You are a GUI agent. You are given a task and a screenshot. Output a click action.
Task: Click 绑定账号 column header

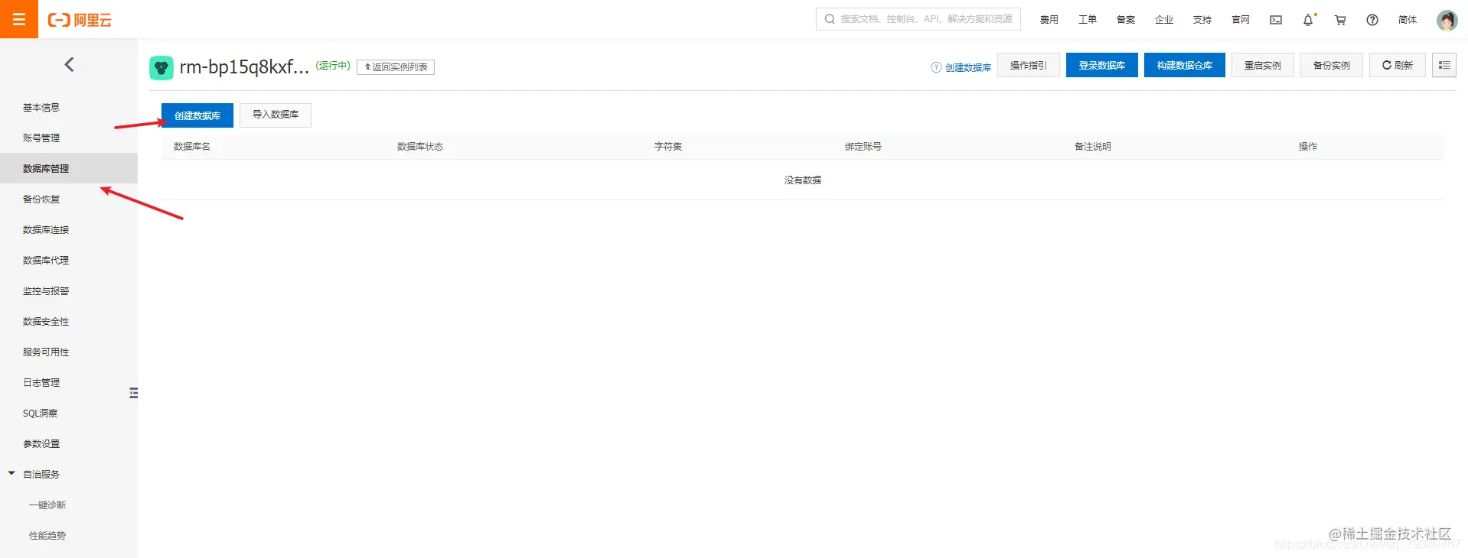pyautogui.click(x=863, y=147)
